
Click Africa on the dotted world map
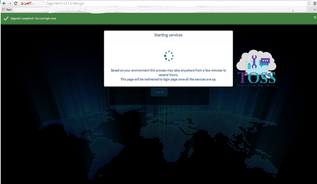(x=174, y=139)
